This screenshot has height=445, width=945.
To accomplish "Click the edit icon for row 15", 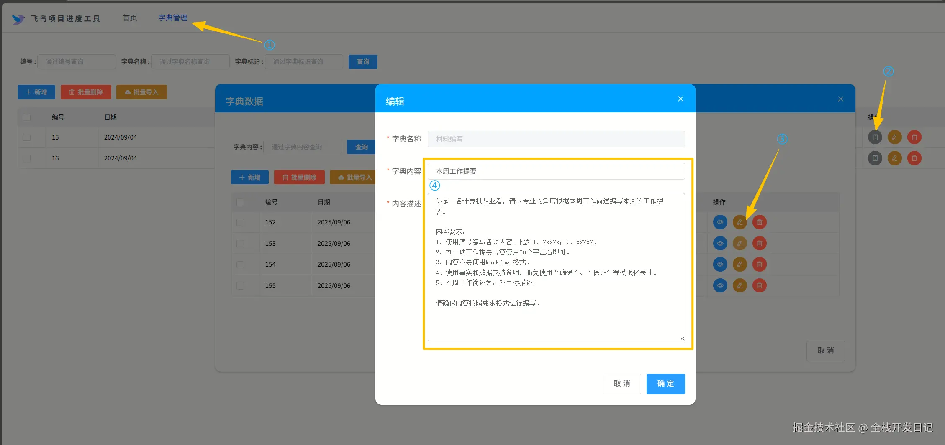I will (894, 137).
